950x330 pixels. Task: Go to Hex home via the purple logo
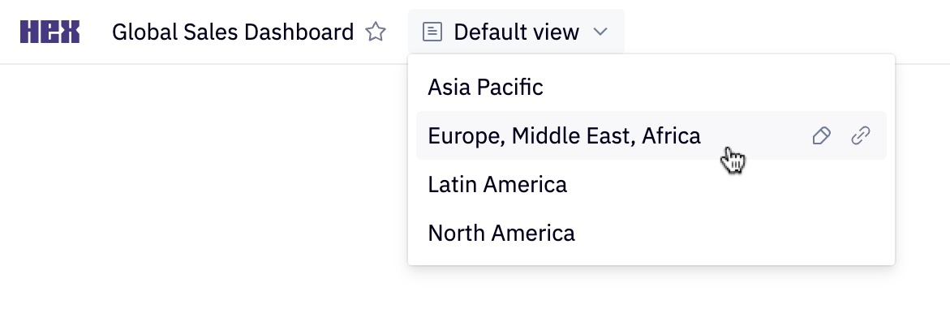49,32
